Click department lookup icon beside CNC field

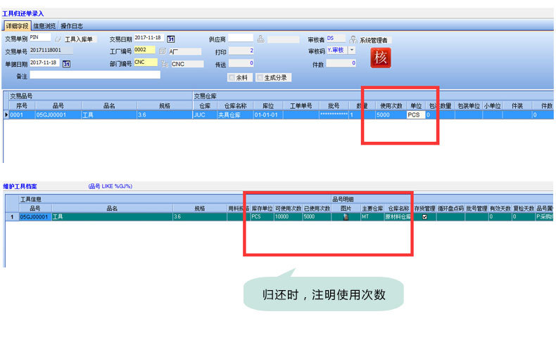coord(164,63)
